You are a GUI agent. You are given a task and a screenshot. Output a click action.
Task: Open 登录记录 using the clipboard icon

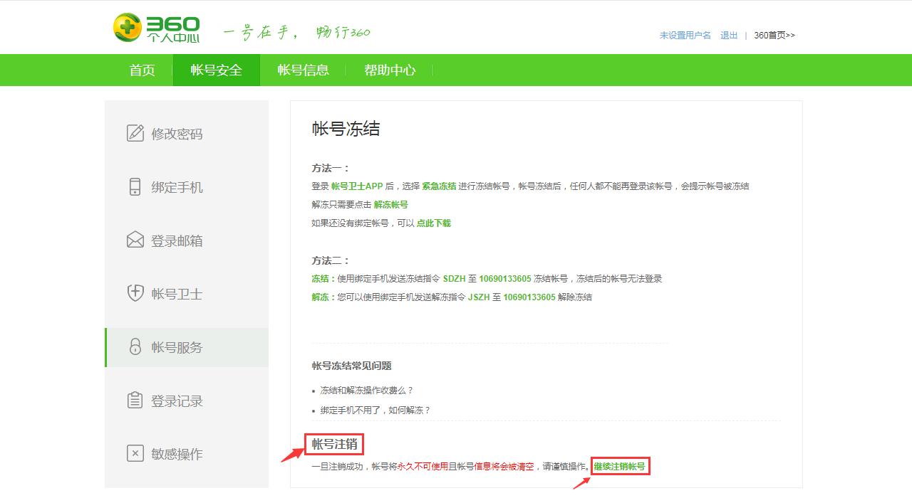click(x=135, y=401)
